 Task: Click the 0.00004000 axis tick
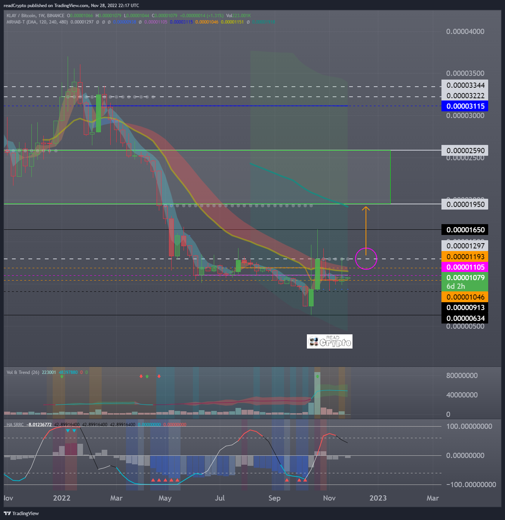(465, 31)
